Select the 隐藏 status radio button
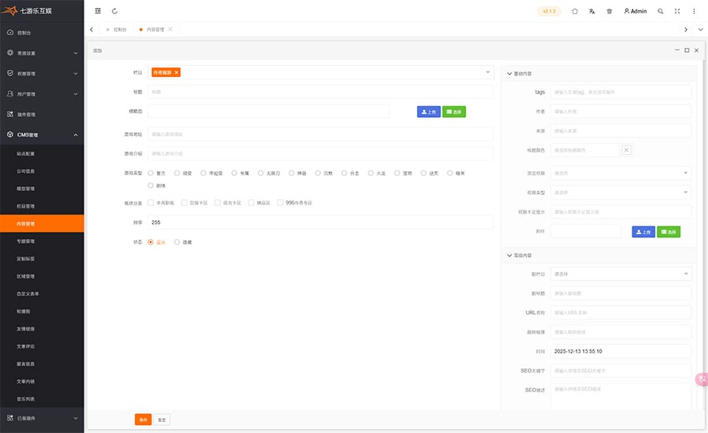The width and height of the screenshot is (708, 433). pos(177,242)
